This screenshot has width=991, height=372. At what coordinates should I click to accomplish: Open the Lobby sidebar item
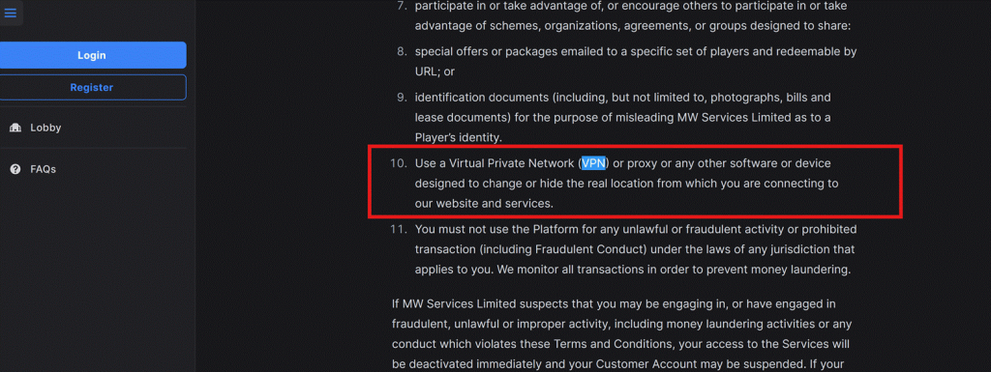tap(45, 128)
